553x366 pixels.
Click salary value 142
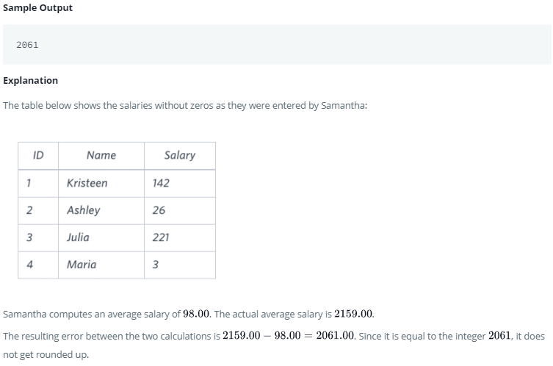click(x=161, y=183)
